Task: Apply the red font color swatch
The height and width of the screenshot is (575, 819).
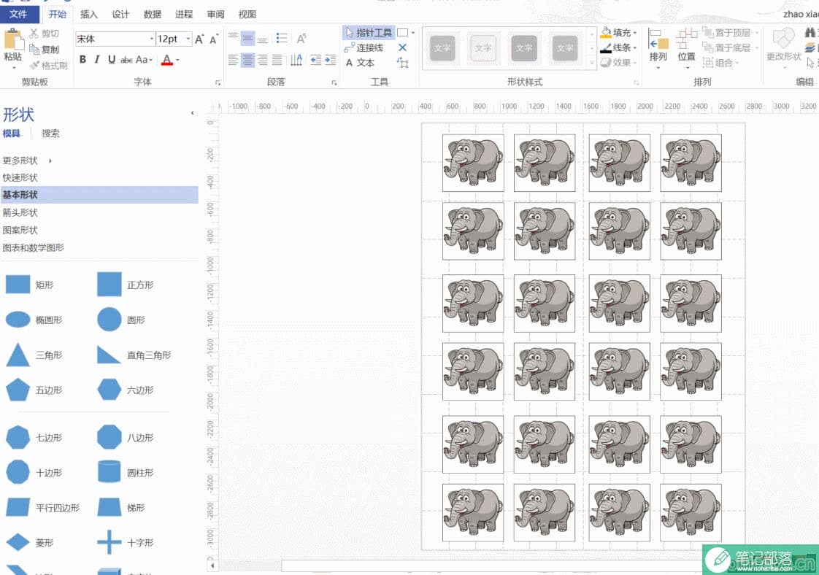Action: 166,60
